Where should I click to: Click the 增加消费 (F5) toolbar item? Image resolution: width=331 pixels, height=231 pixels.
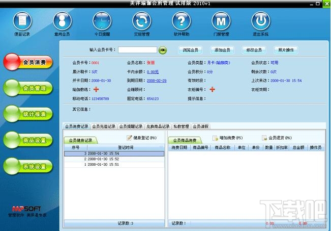point(228,138)
